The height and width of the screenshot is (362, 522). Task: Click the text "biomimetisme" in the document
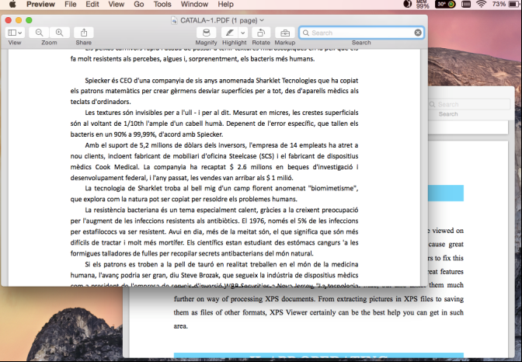tap(332, 188)
